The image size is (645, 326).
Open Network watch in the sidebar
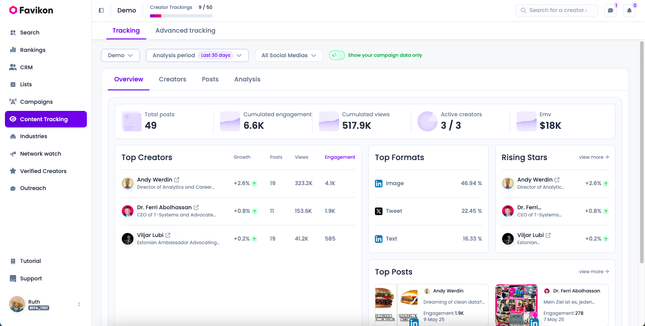40,154
